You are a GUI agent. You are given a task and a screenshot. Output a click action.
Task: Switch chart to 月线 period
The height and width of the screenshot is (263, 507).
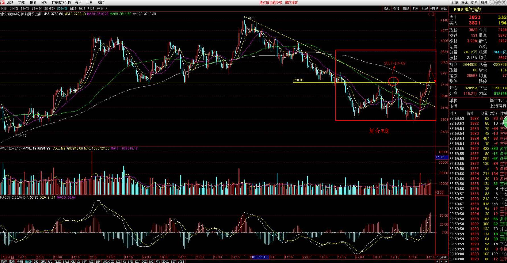[91, 9]
